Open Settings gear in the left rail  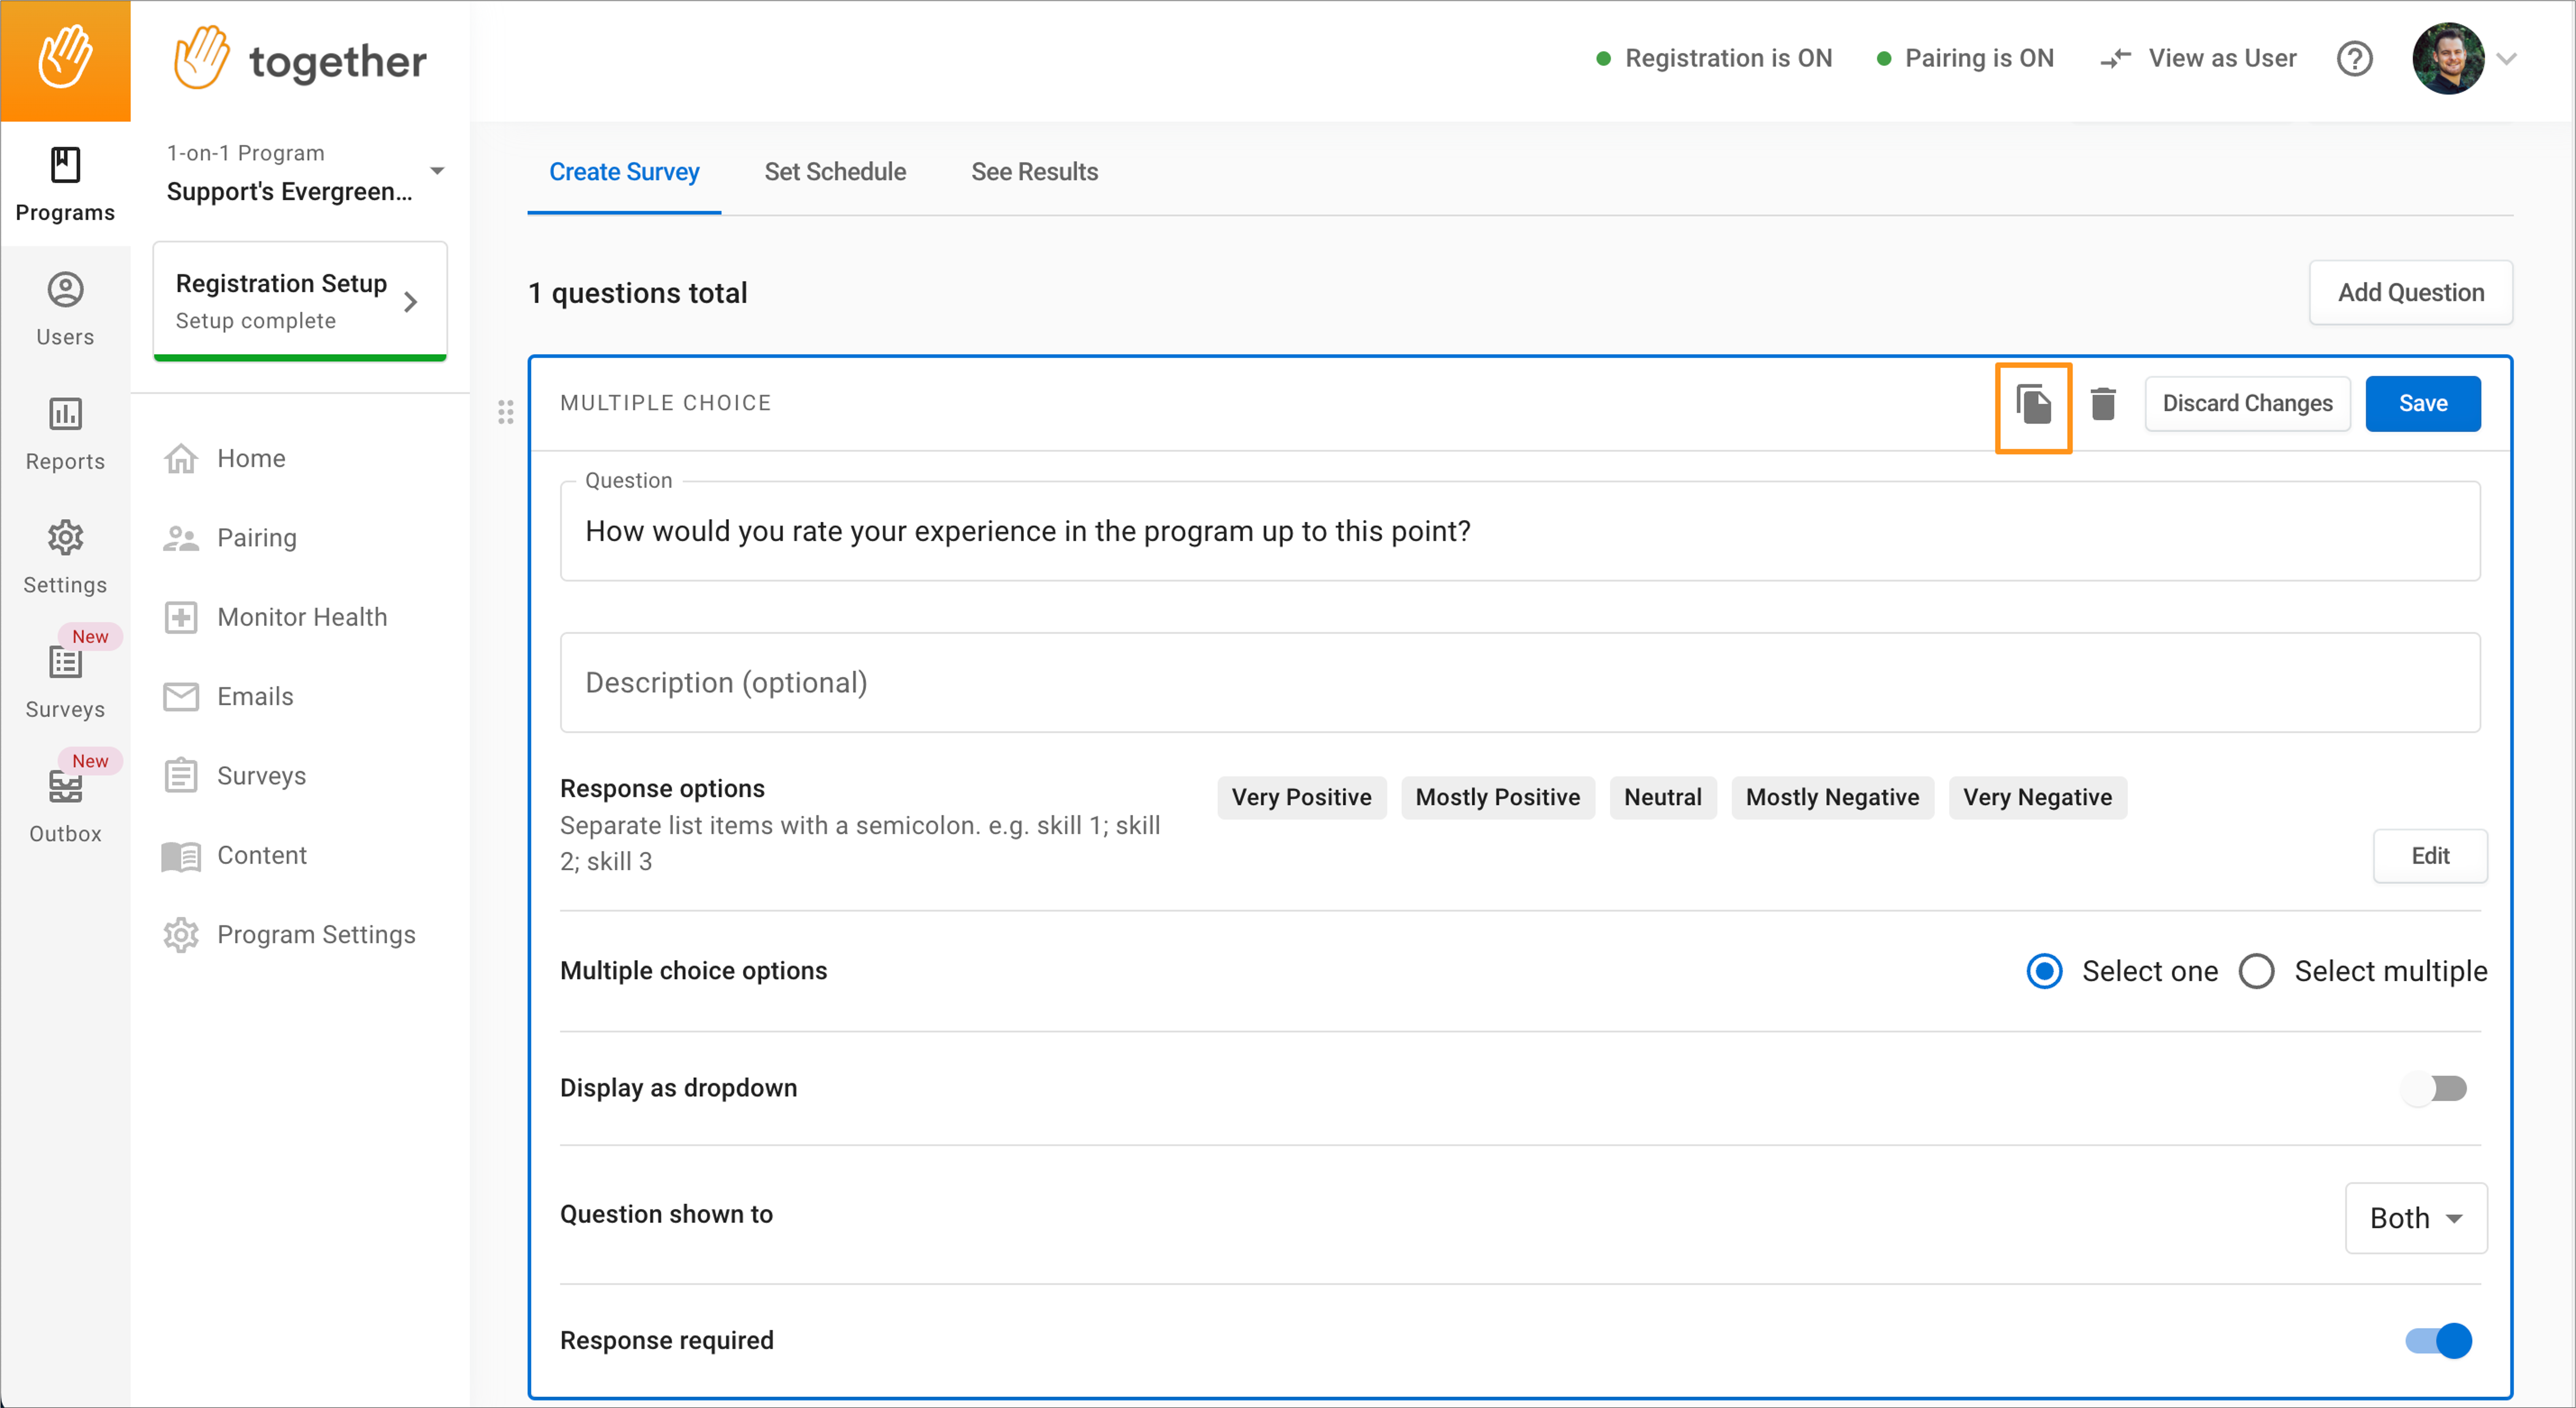pos(65,557)
